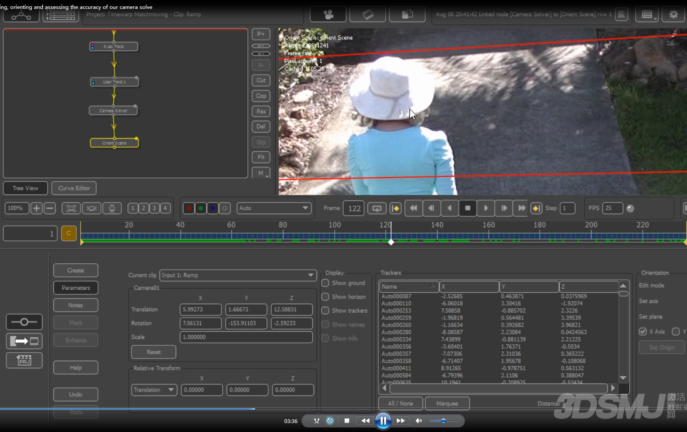
Task: Switch to Tree View tab
Action: click(25, 188)
